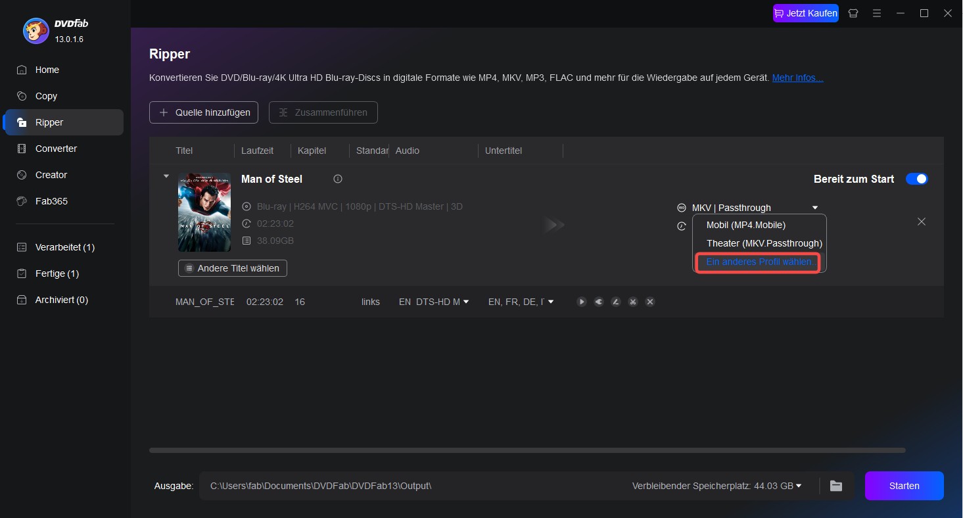The image size is (963, 518).
Task: Click the Zusammenführen button
Action: click(323, 112)
